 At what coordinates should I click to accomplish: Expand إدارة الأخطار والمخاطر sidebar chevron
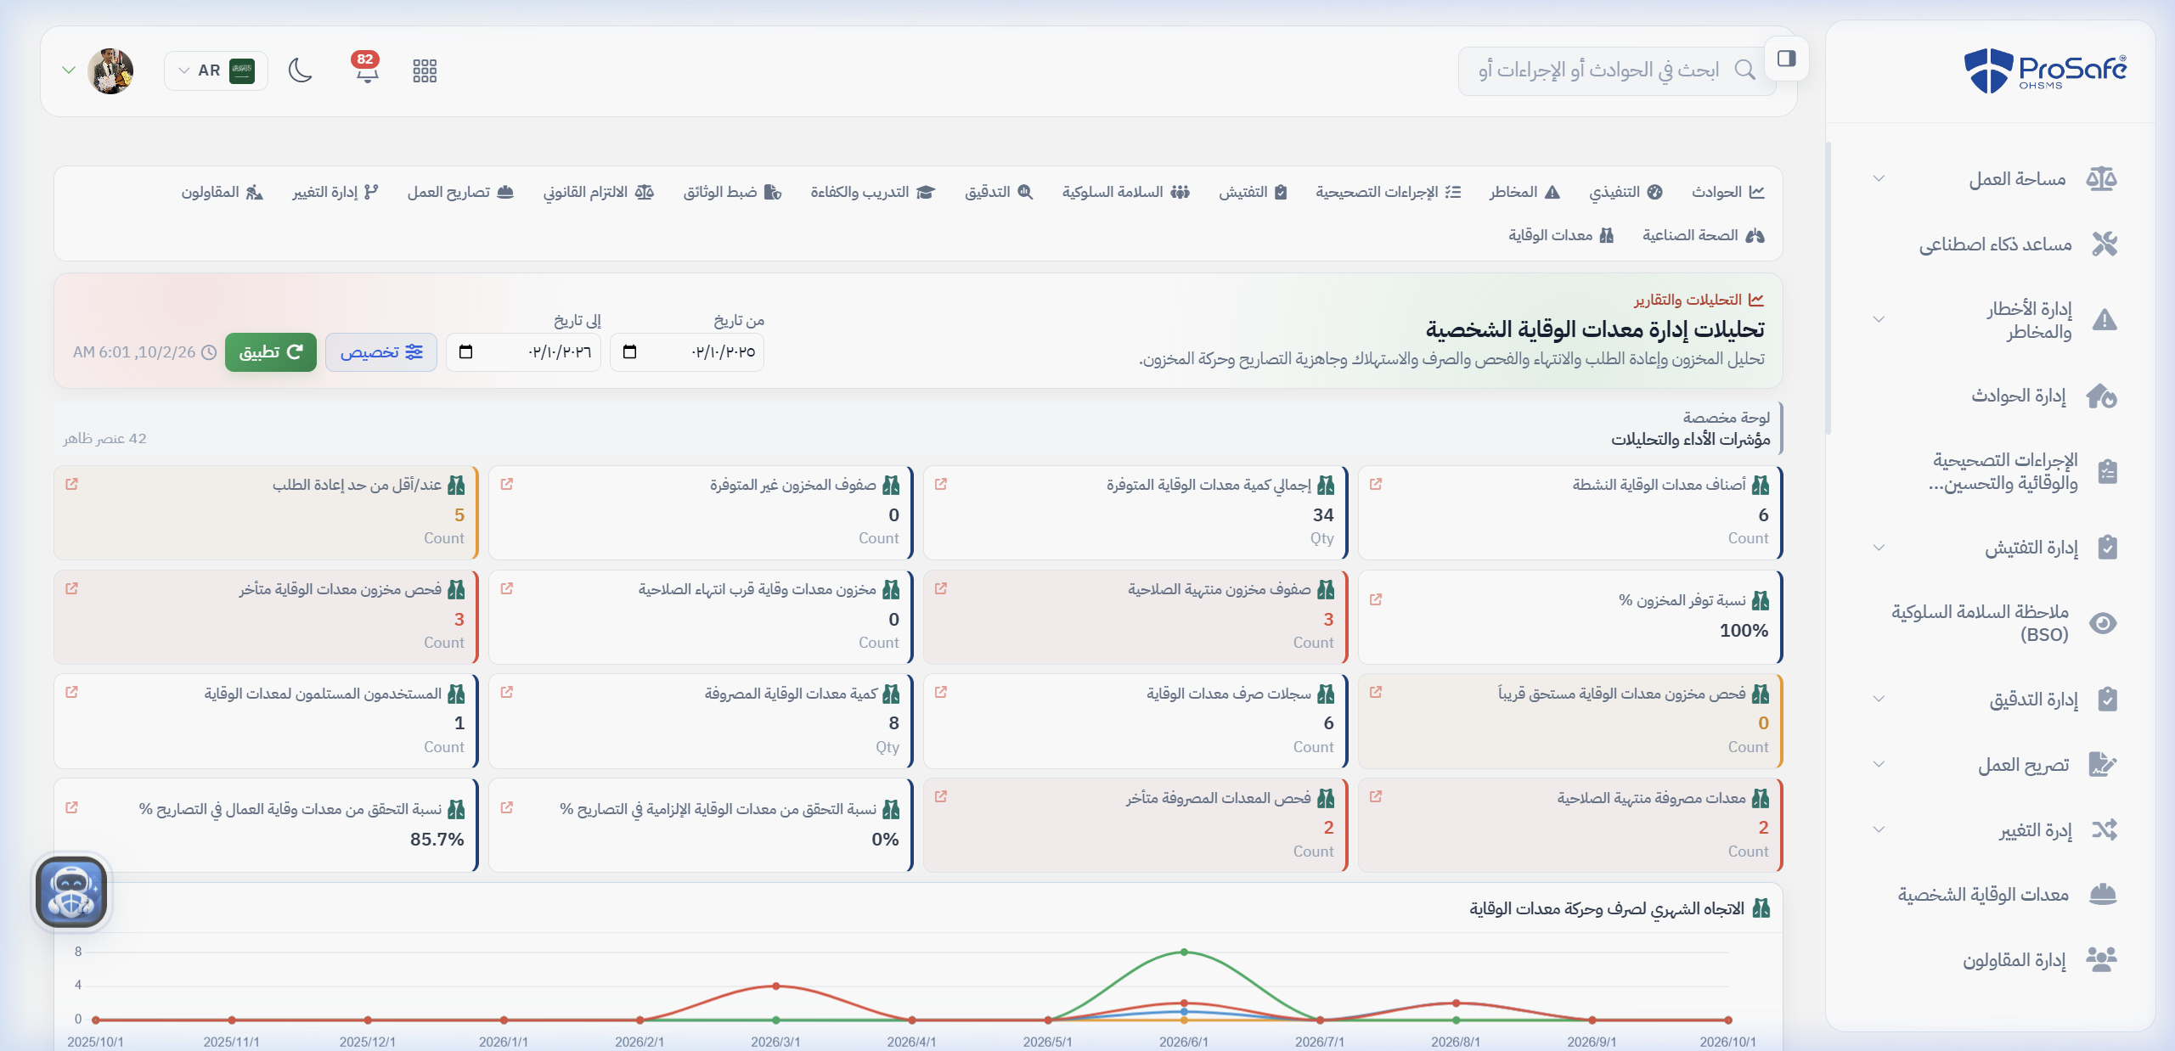(x=1879, y=320)
